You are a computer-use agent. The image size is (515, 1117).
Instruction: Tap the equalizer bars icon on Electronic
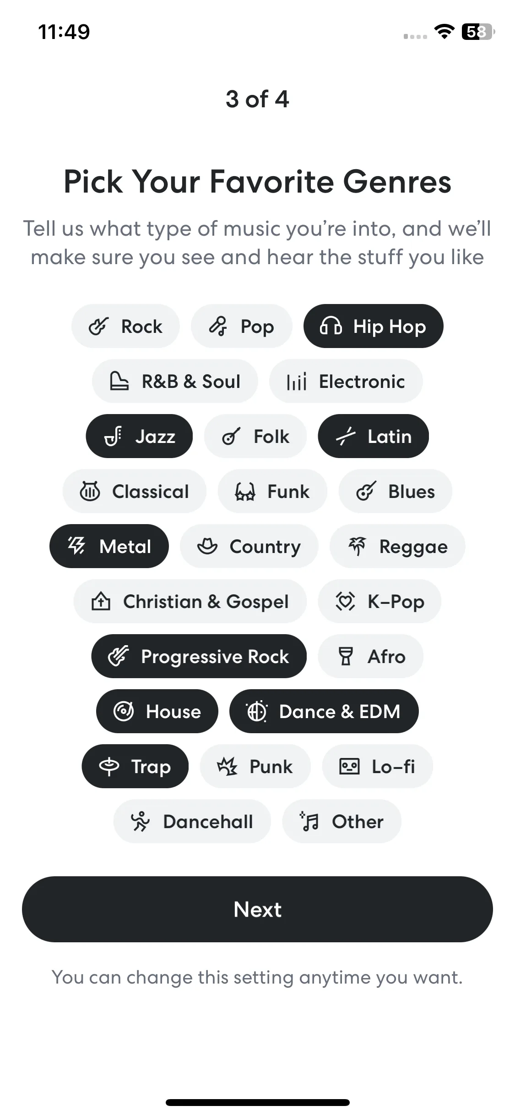pos(296,382)
